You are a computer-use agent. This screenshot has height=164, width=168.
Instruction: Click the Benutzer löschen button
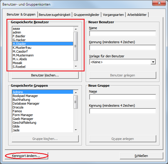(45, 75)
